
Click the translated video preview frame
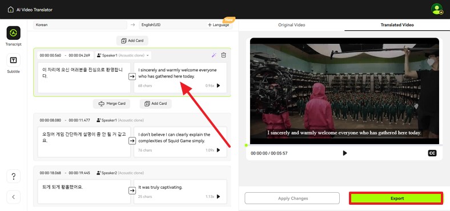[344, 91]
